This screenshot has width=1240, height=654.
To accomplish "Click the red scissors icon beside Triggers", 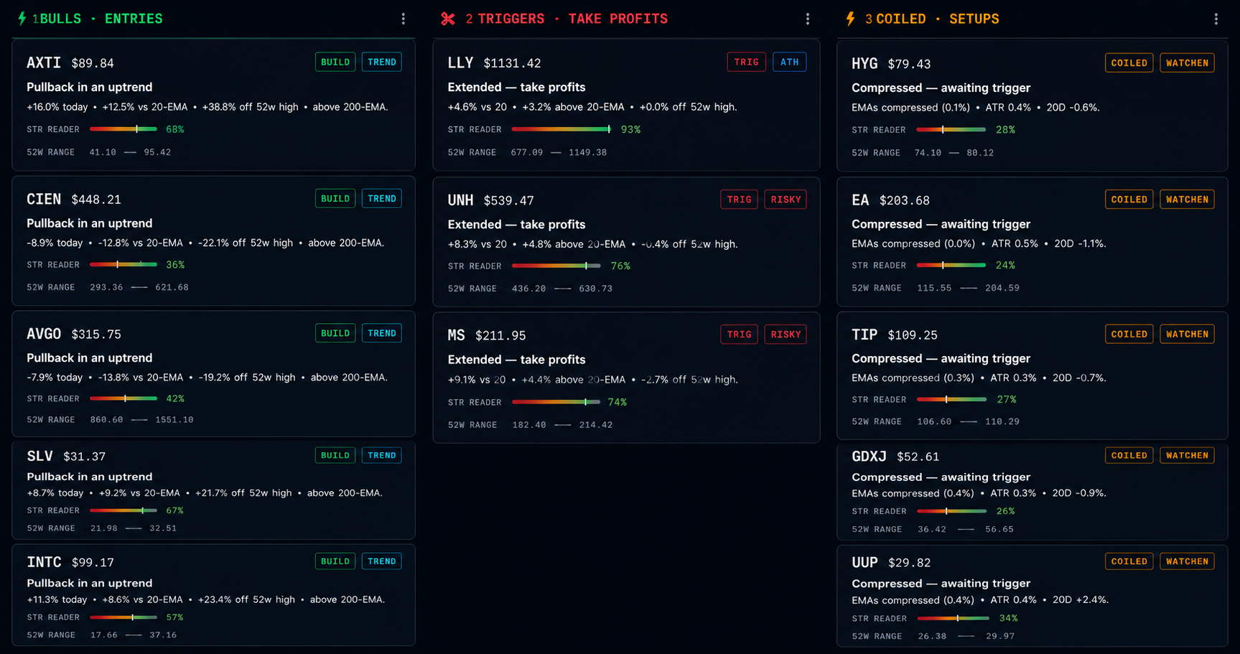I will click(x=448, y=19).
